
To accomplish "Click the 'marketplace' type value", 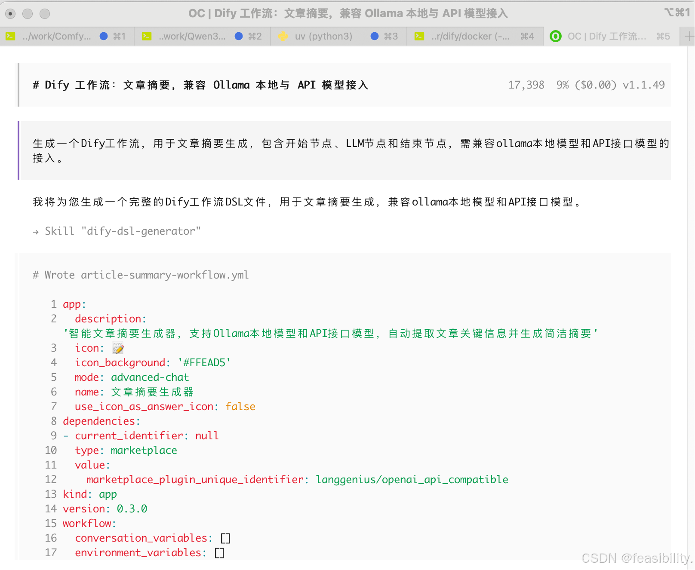I will click(144, 450).
